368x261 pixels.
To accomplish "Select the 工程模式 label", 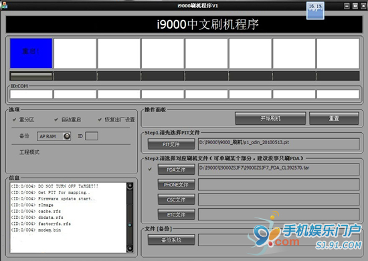I will pos(29,152).
